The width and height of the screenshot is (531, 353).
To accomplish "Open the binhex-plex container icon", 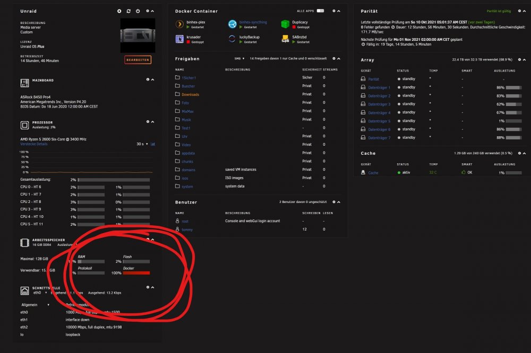I will click(179, 24).
